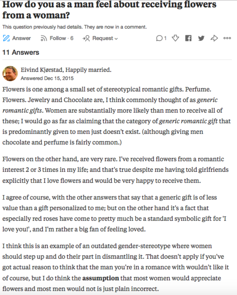
Task: Share the question on Facebook
Action: coord(188,38)
